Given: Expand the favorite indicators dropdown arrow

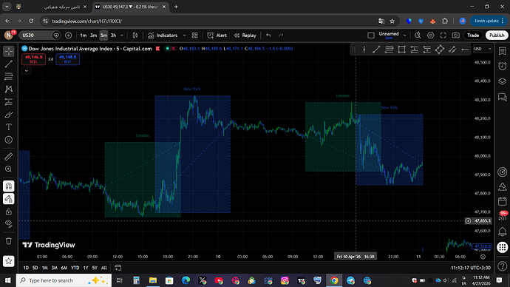Looking at the screenshot, I should tap(185, 36).
